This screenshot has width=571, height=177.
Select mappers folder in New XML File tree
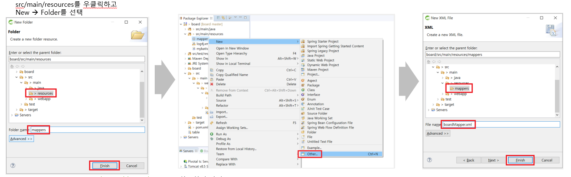460,89
